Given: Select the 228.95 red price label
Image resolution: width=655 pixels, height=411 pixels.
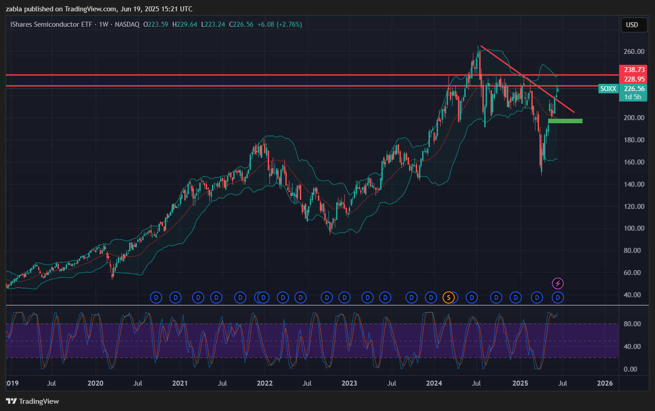Looking at the screenshot, I should point(634,79).
